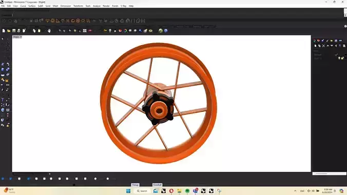Viewport: 347px width, 195px height.
Task: Click the orange sun-shaped V-Ray light icon
Action: 83,21
